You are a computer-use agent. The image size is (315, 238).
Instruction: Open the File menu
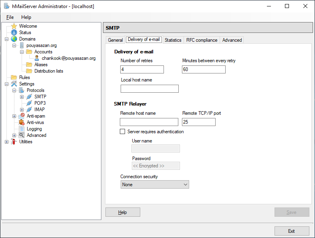10,17
